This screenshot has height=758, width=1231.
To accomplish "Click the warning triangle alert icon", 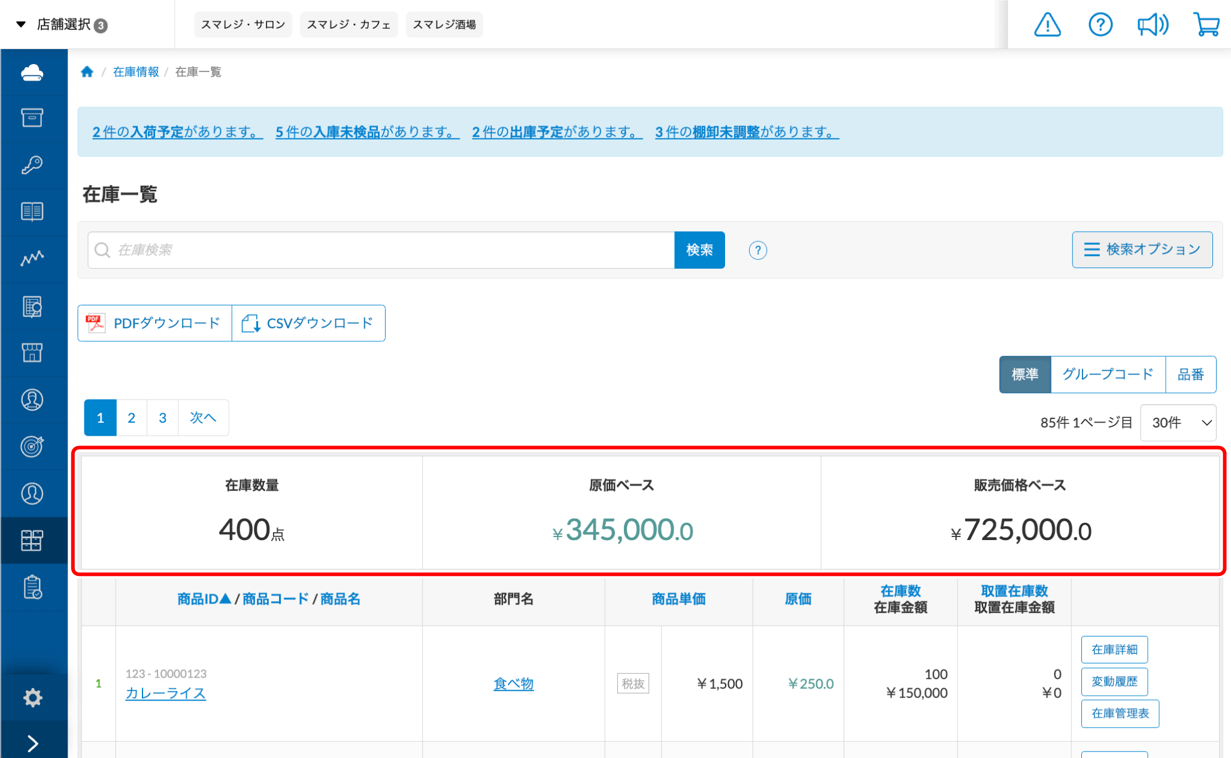I will (1047, 25).
